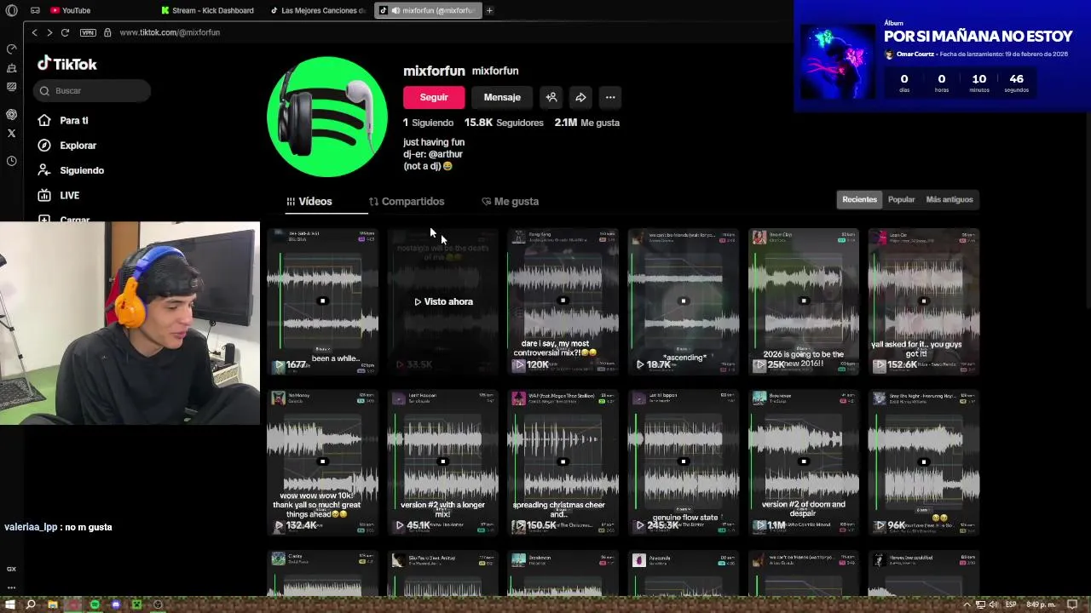This screenshot has width=1091, height=613.
Task: Switch to the YouTube tab
Action: [x=70, y=10]
